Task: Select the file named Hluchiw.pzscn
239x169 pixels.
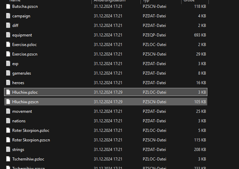Action: [x=25, y=102]
